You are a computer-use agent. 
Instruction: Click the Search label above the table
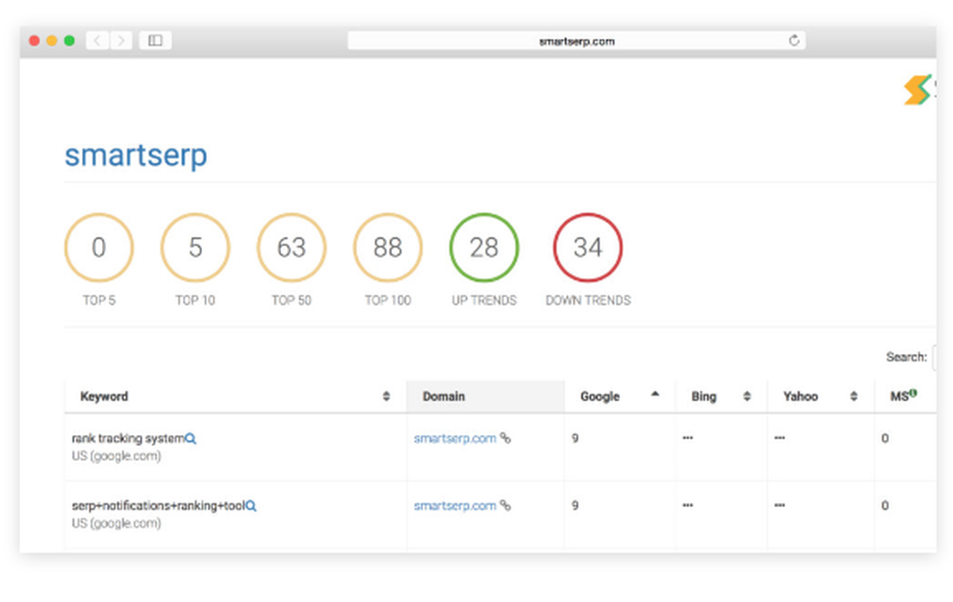(x=906, y=357)
